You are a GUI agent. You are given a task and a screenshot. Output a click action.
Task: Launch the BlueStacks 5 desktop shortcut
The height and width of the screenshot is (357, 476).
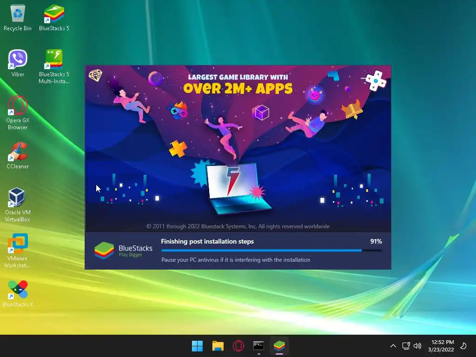[54, 18]
